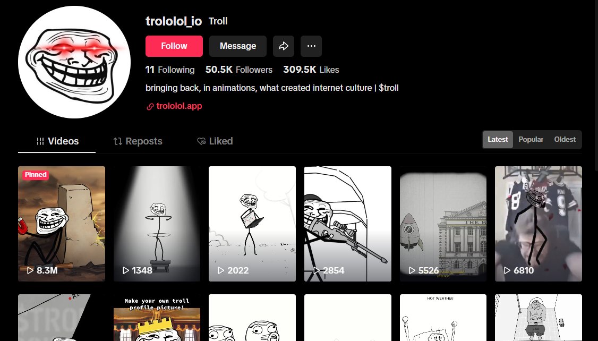
Task: Open the trololol.app link
Action: (179, 106)
